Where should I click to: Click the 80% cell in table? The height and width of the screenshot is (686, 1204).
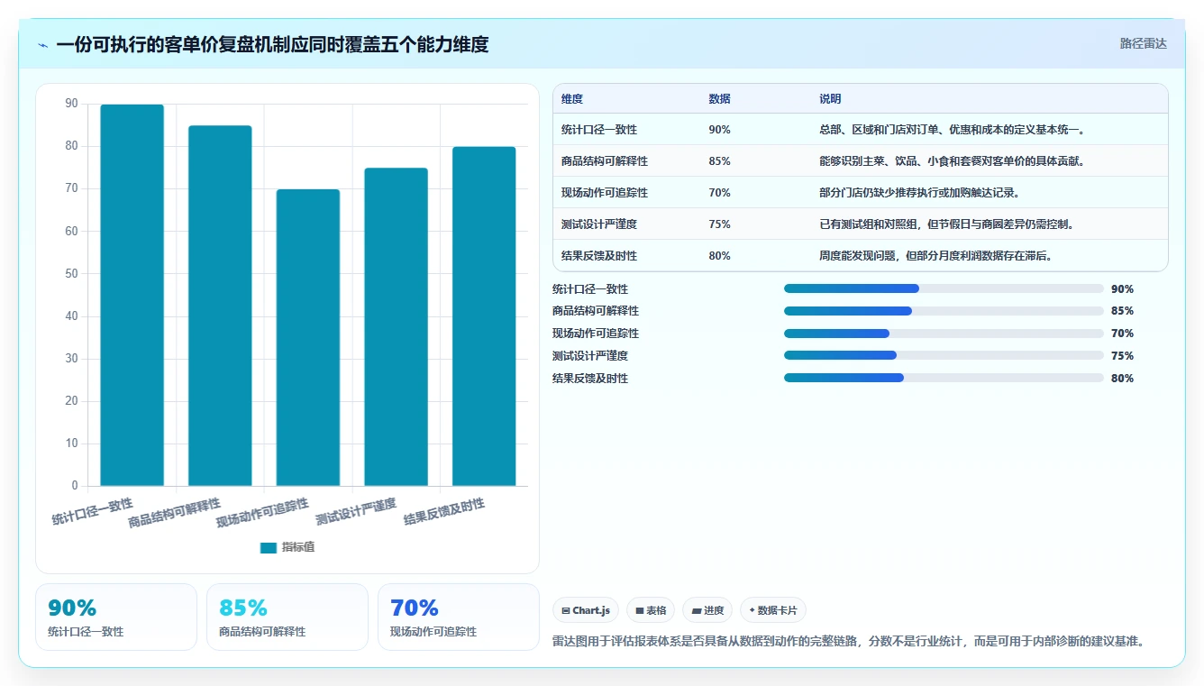click(720, 256)
